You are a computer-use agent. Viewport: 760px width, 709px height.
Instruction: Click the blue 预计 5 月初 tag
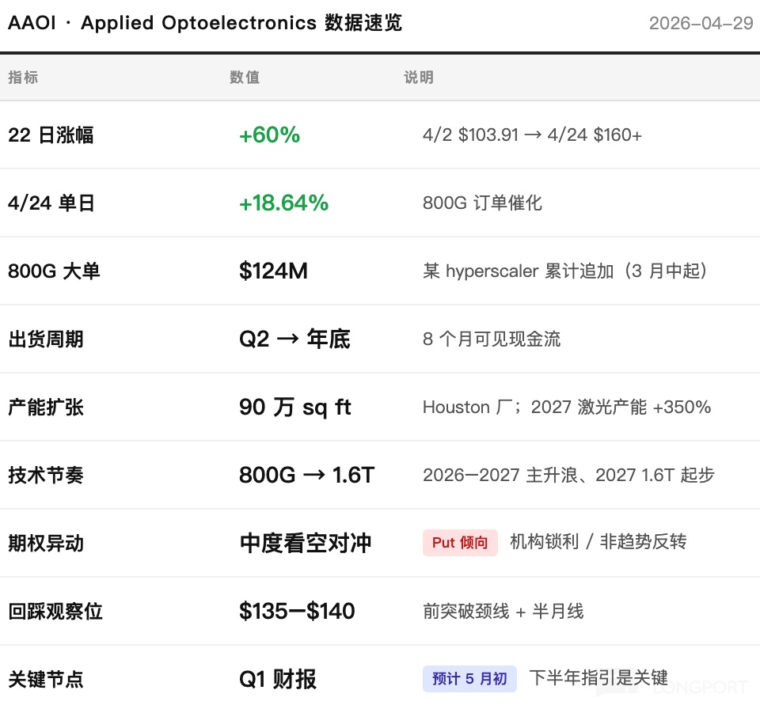[x=469, y=678]
